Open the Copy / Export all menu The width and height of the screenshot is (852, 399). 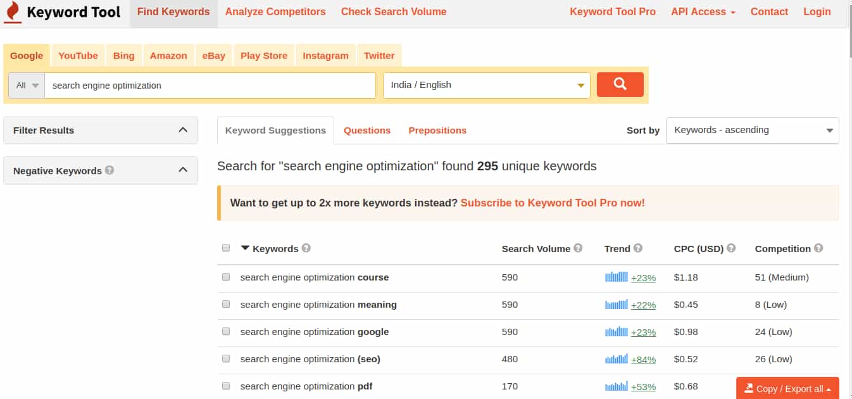click(x=787, y=388)
